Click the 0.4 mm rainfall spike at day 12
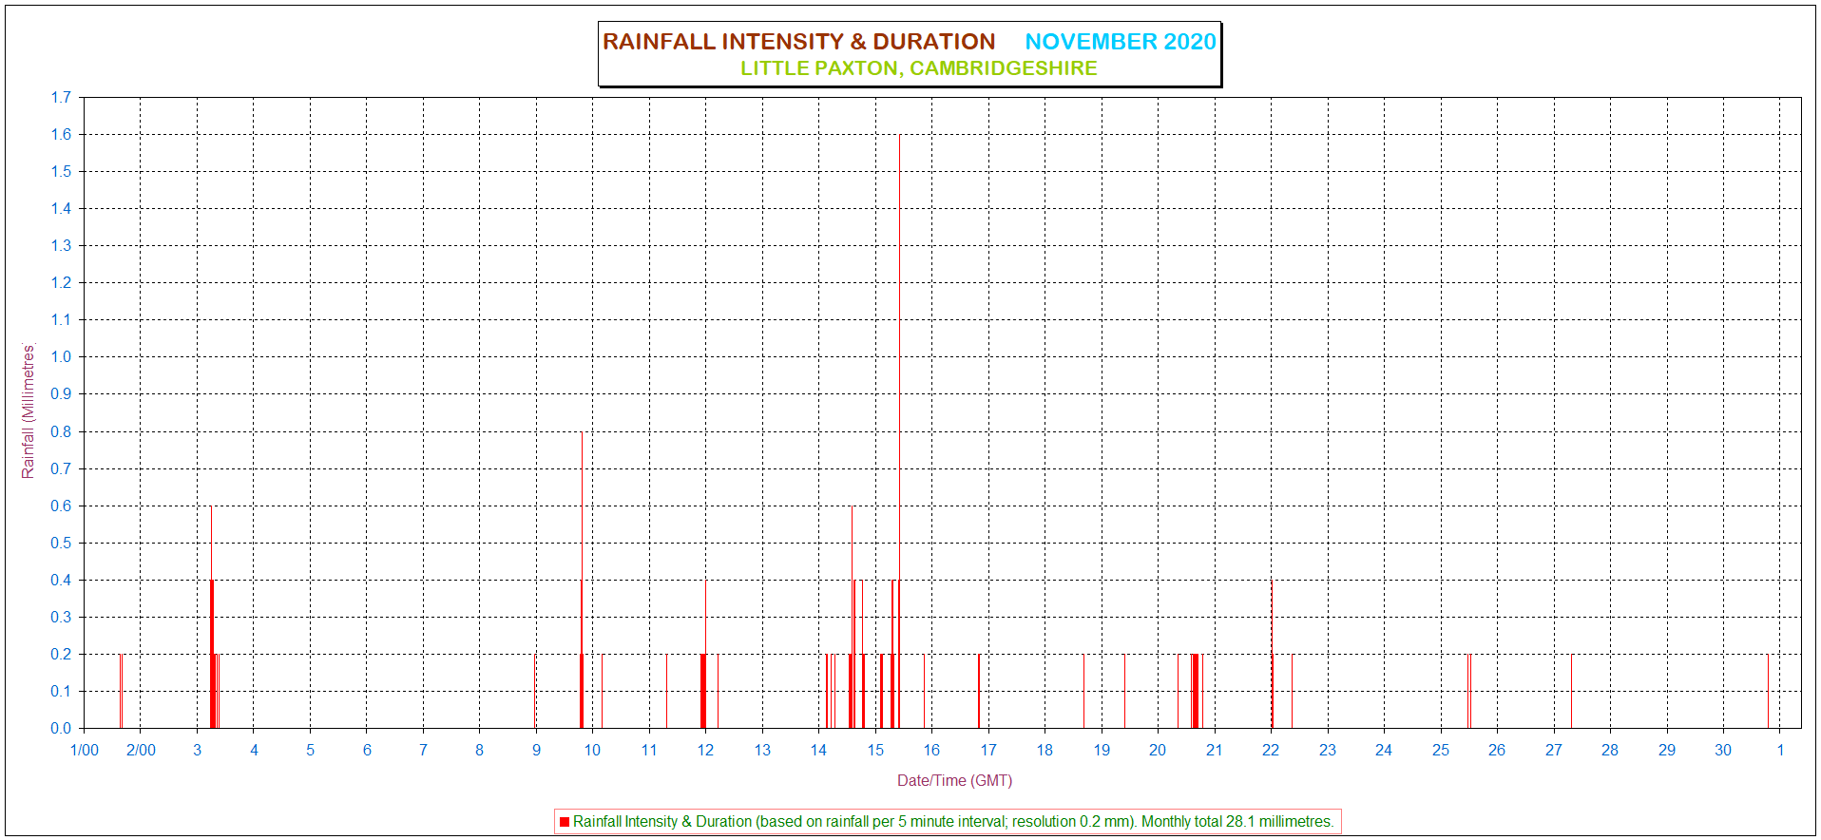Screen dimensions: 1821x840 click(x=705, y=654)
